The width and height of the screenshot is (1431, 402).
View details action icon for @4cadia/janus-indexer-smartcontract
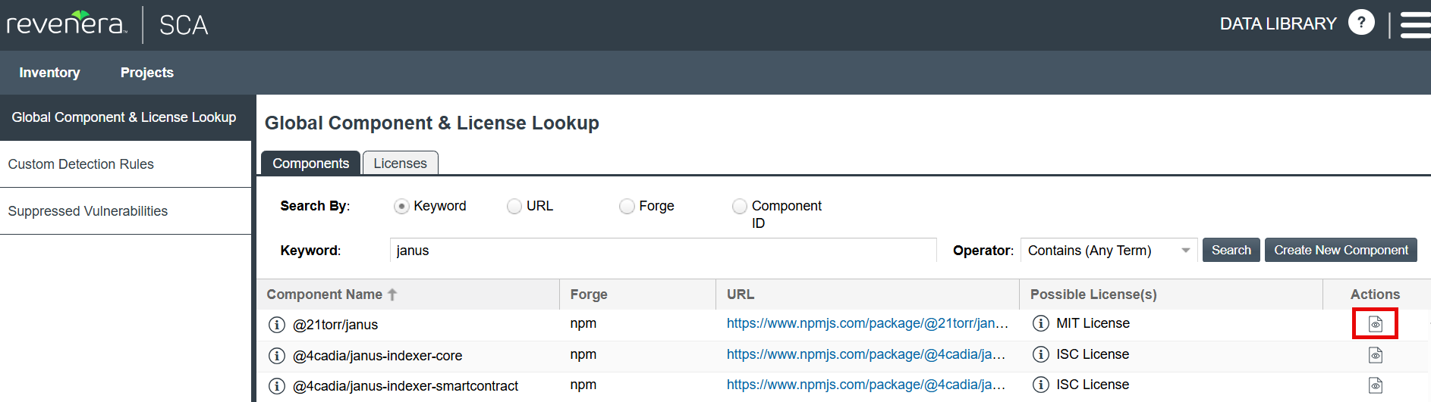(x=1375, y=385)
